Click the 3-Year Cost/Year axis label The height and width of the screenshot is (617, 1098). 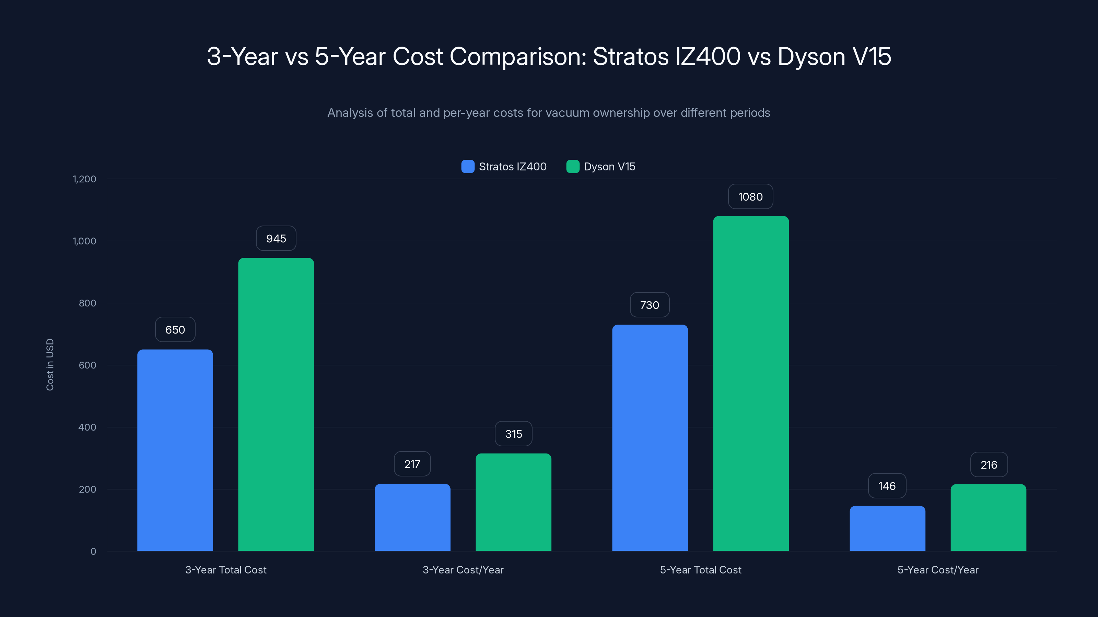(x=463, y=570)
